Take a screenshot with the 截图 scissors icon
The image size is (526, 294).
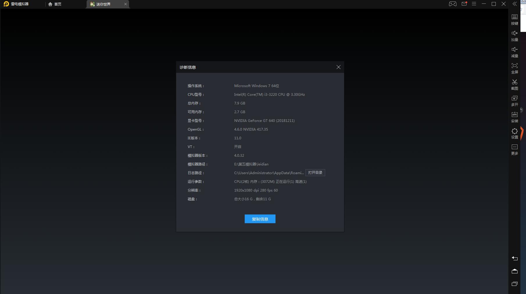point(514,84)
